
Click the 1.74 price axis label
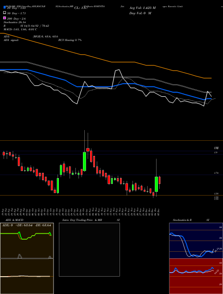point(216,173)
